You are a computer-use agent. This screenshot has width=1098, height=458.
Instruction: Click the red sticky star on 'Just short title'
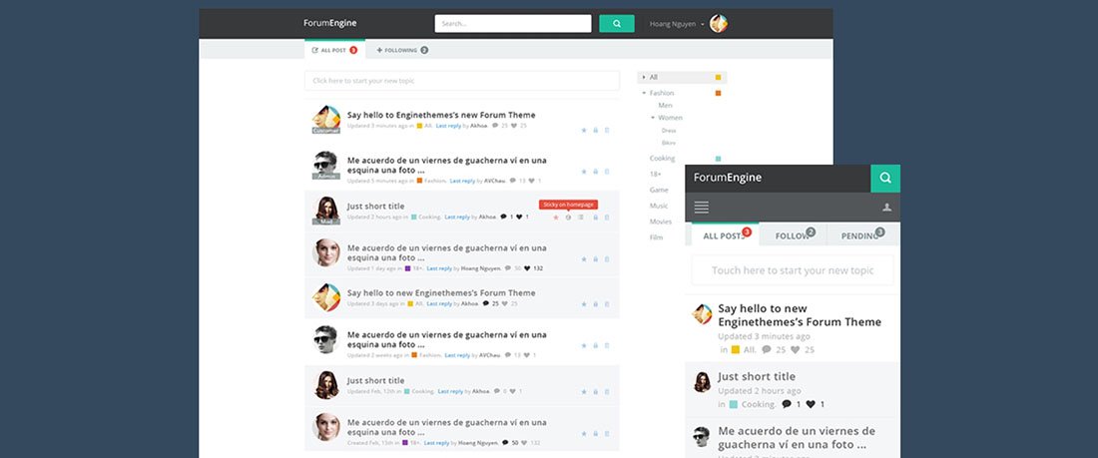click(x=556, y=217)
